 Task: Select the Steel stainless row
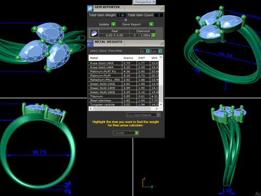click(x=124, y=101)
